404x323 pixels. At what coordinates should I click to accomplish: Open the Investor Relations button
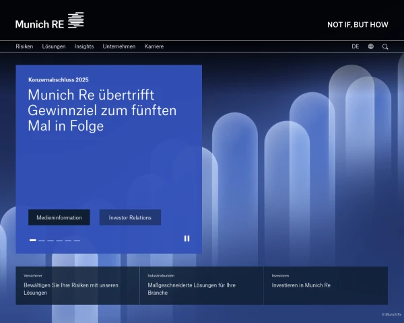[x=130, y=217]
